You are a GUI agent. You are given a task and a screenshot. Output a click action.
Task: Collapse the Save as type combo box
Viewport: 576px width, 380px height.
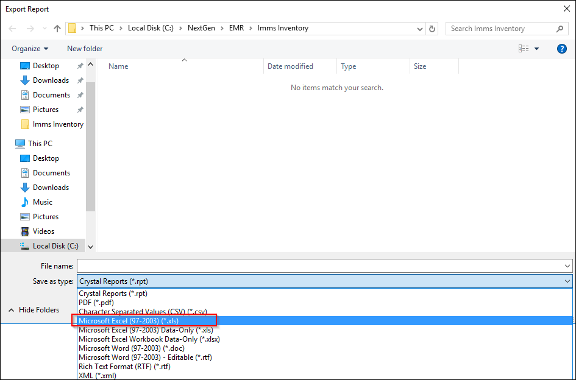[324, 281]
